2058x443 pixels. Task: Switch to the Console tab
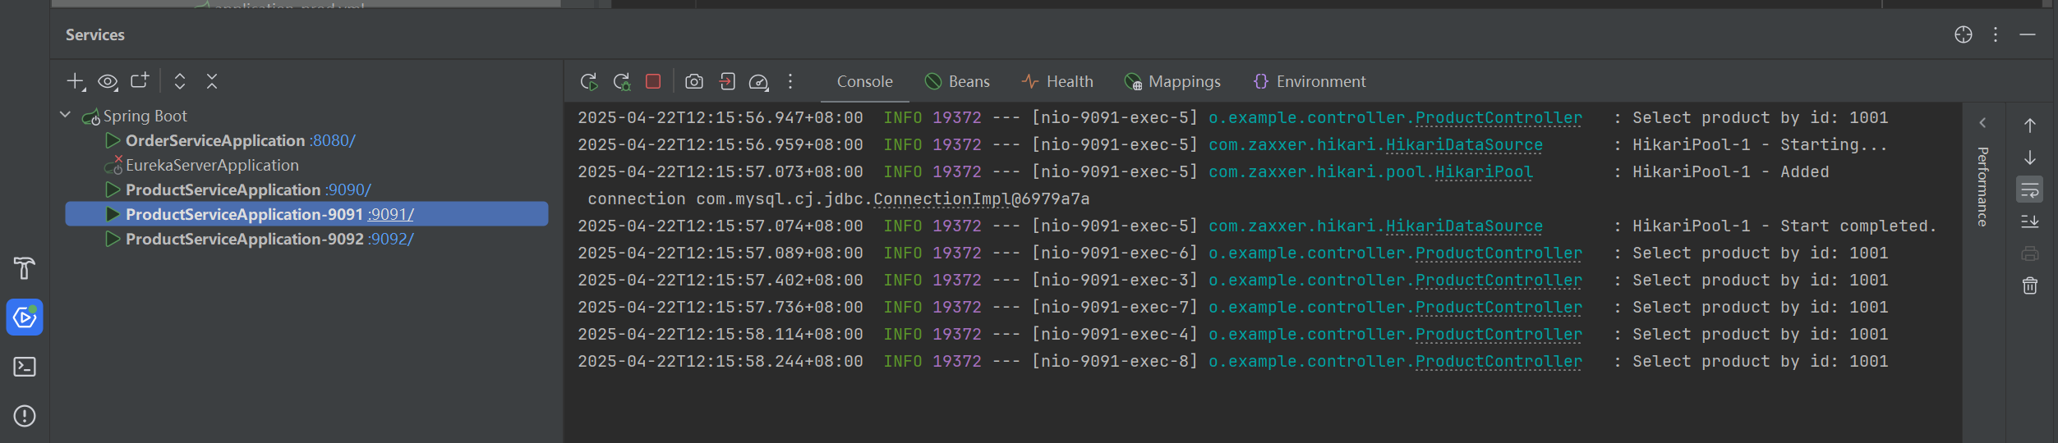point(864,81)
